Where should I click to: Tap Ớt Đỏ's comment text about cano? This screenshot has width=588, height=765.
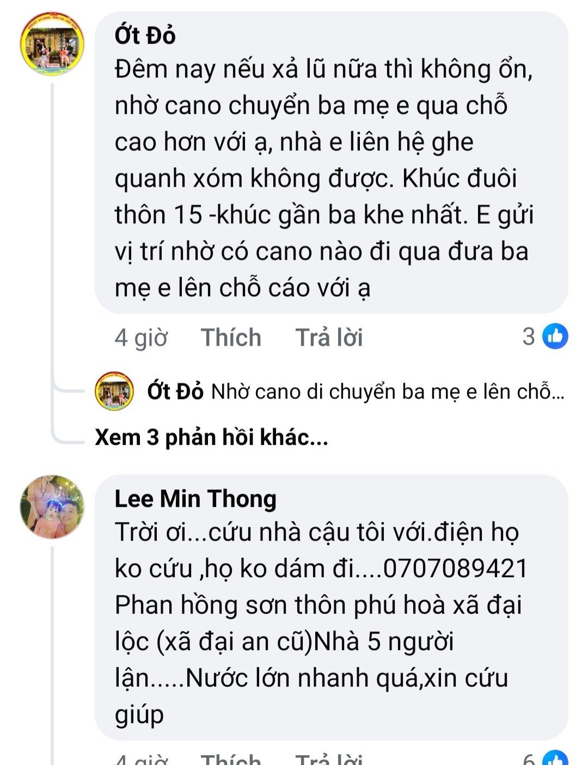[321, 179]
